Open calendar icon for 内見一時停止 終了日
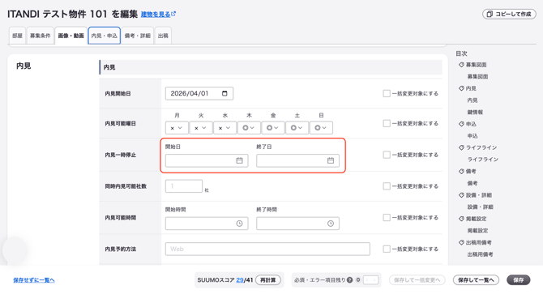This screenshot has height=294, width=543. 331,160
